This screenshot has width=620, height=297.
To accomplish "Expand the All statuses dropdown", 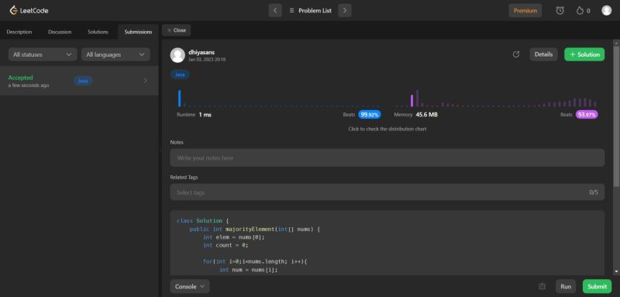I will click(x=43, y=54).
